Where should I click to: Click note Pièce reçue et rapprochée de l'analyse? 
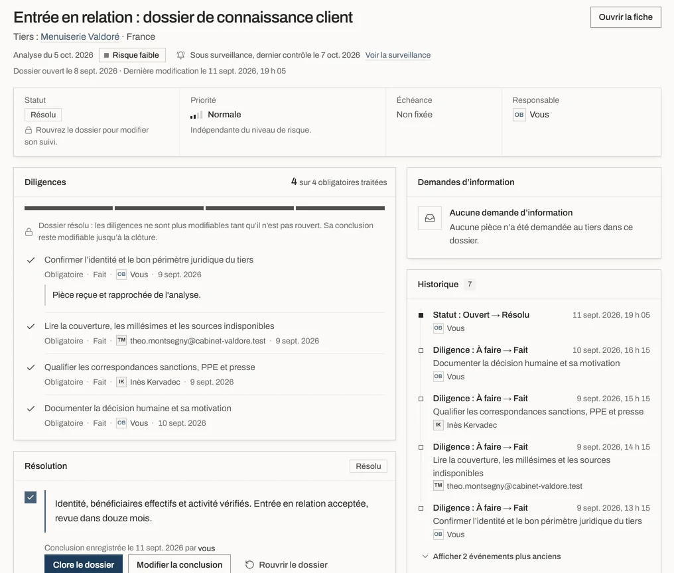tap(126, 295)
